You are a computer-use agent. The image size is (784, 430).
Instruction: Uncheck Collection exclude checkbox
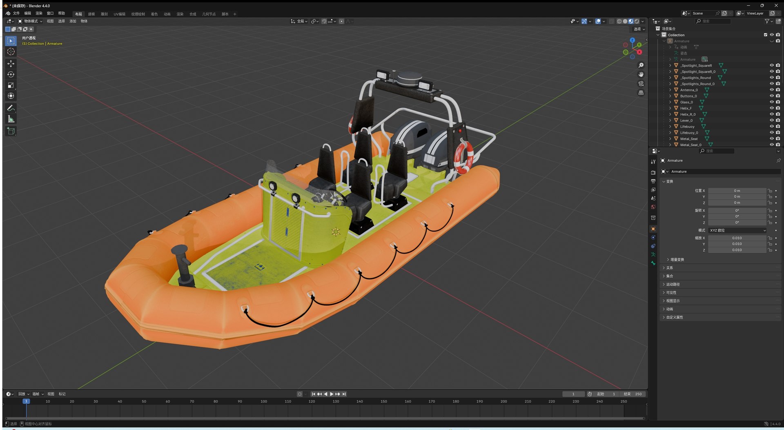766,35
